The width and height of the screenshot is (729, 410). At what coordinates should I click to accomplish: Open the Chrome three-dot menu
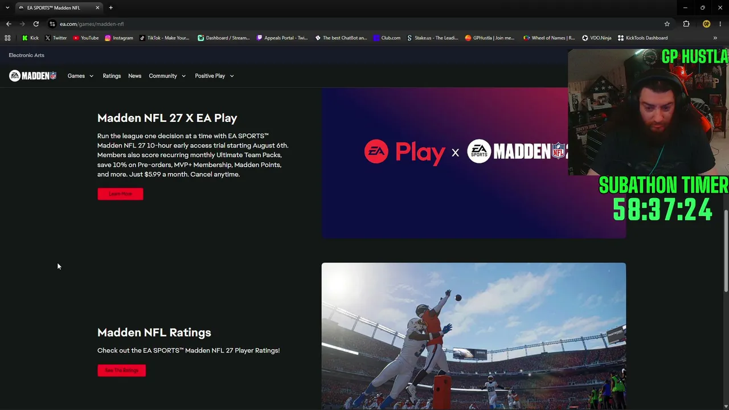click(720, 24)
